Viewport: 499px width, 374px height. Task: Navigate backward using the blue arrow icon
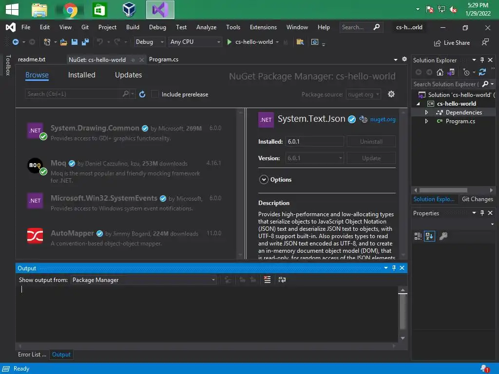tap(15, 42)
